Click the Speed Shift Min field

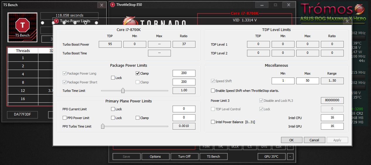click(x=283, y=81)
